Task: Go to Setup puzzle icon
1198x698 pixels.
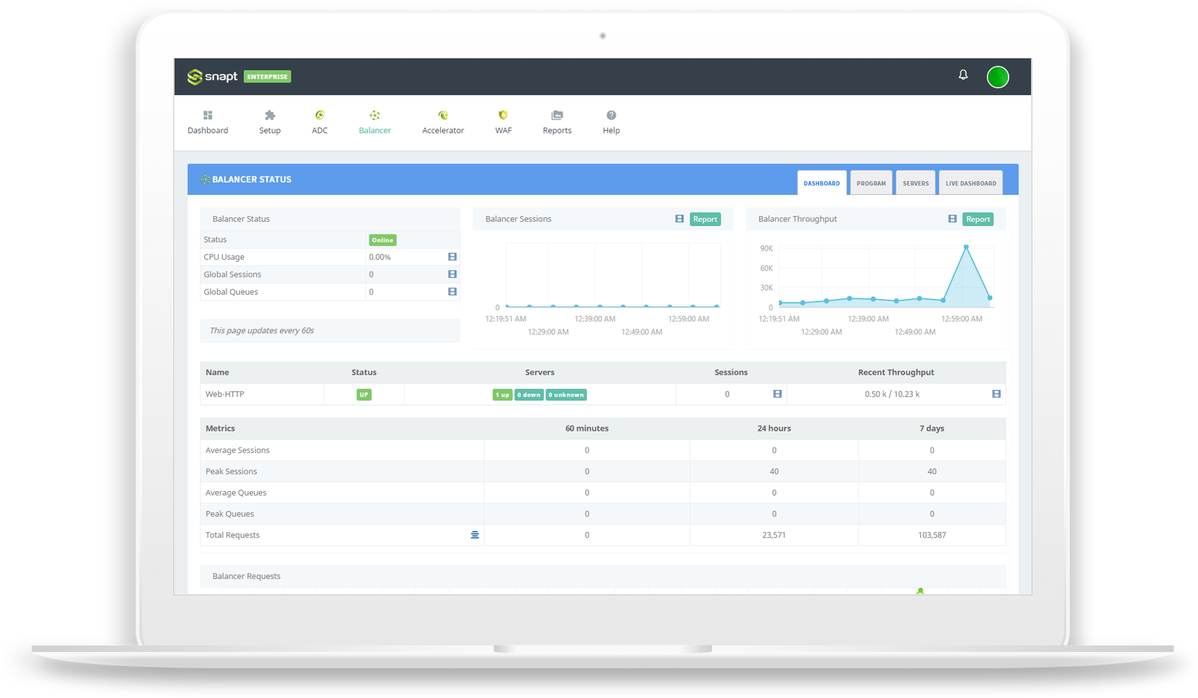Action: pyautogui.click(x=270, y=115)
